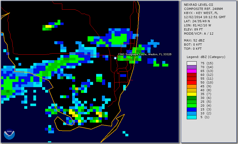Click the LAT: 24/35/49 N text

(197, 21)
